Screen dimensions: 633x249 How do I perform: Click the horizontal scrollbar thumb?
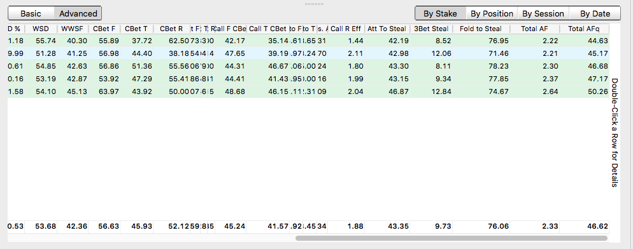(x=452, y=238)
